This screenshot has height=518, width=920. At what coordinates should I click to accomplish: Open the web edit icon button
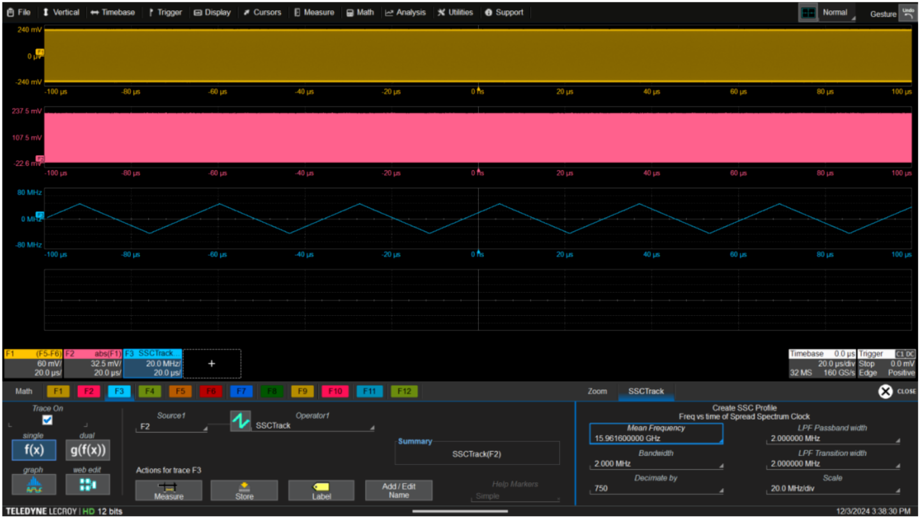point(87,485)
